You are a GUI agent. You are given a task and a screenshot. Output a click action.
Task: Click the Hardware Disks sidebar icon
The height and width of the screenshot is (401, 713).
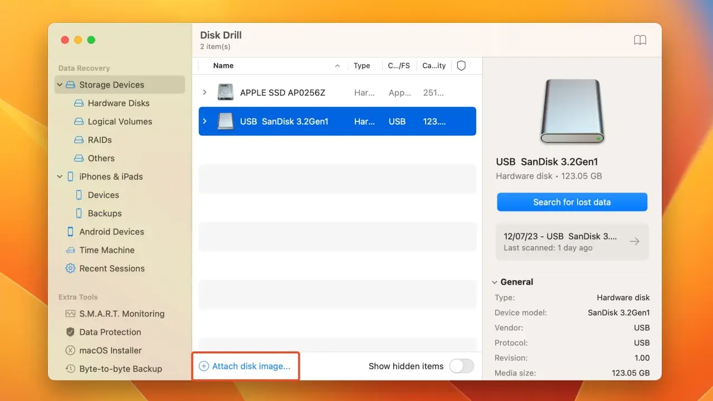pos(79,103)
